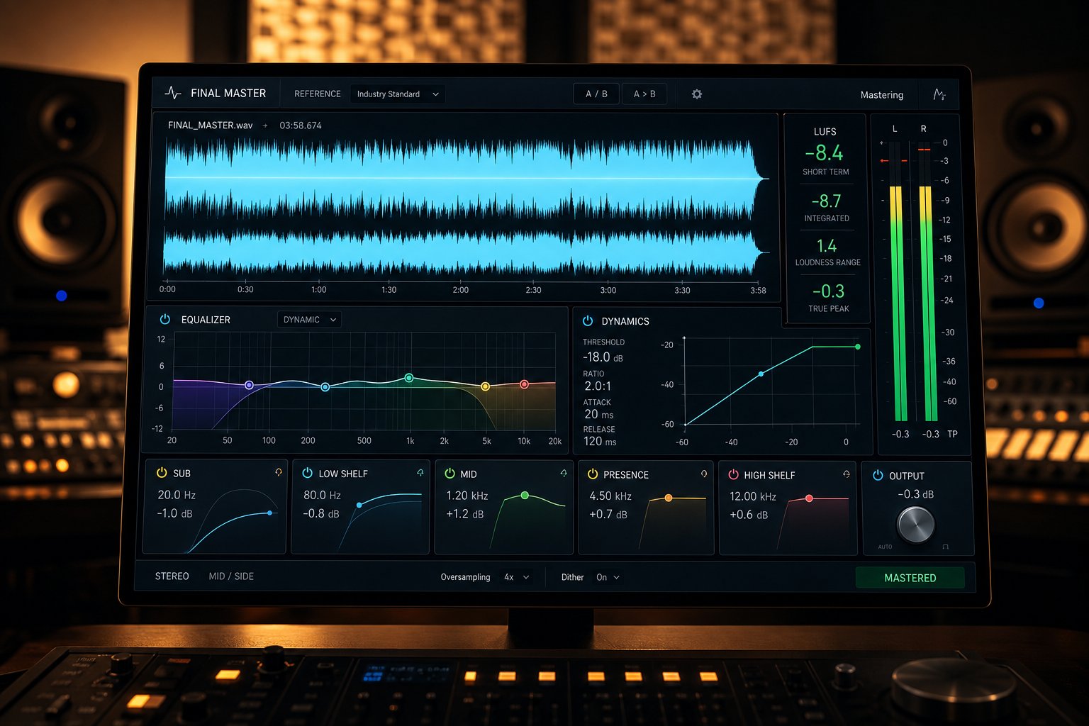Click the arrow icon next to FINAL_MASTER.wav

[x=265, y=125]
